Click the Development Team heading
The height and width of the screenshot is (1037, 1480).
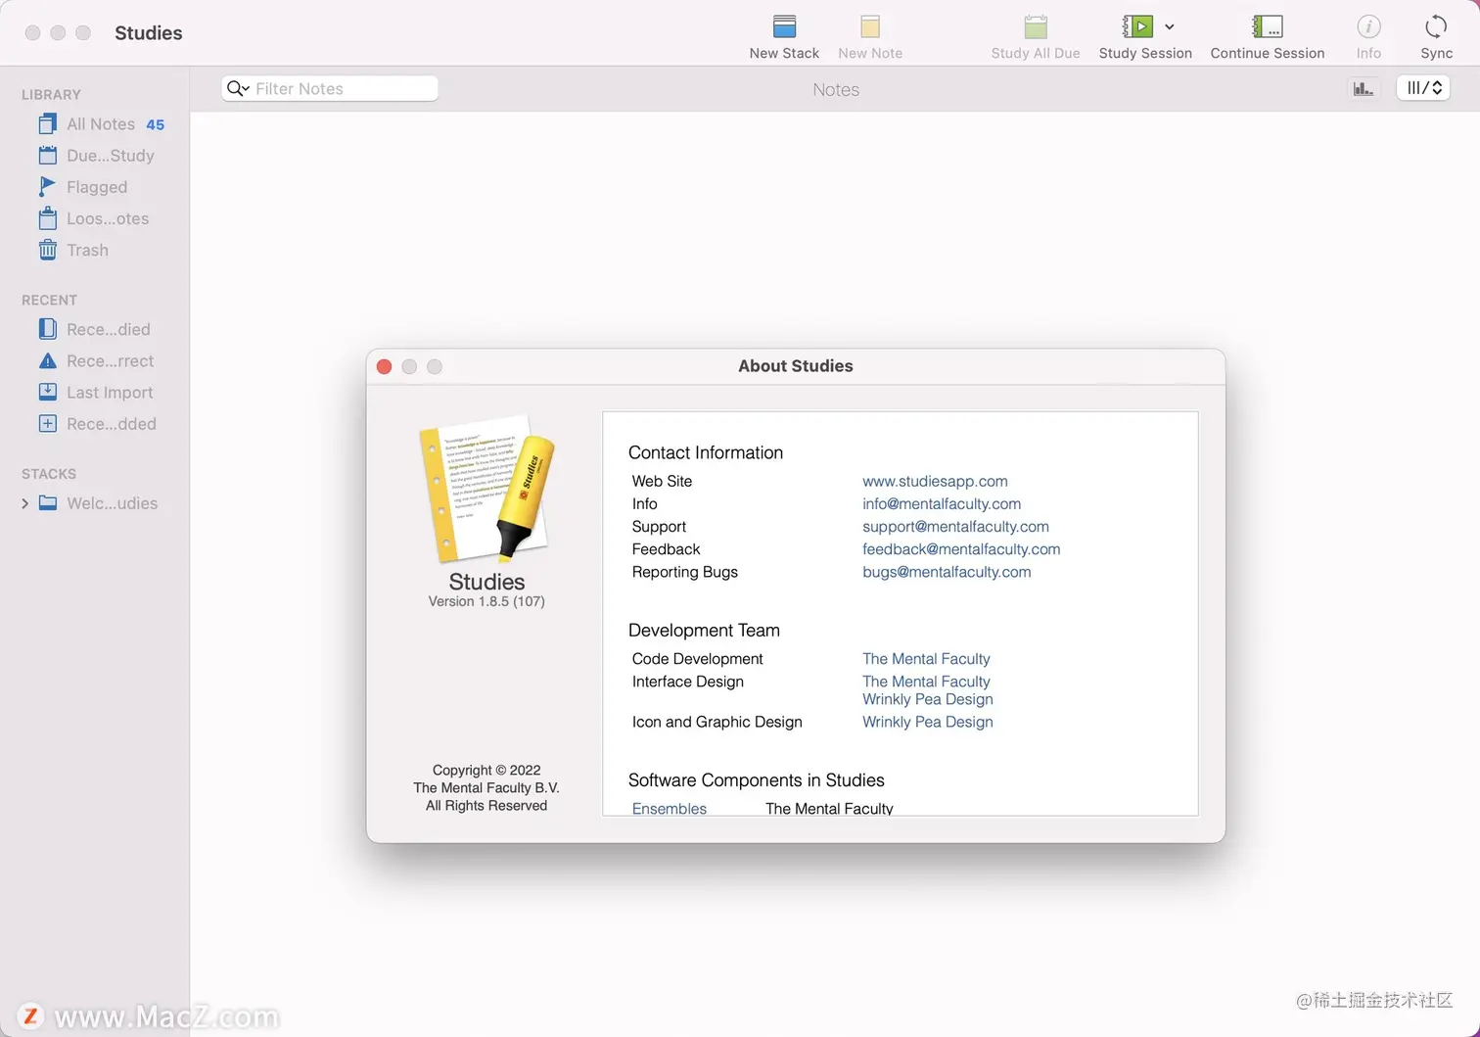tap(704, 630)
